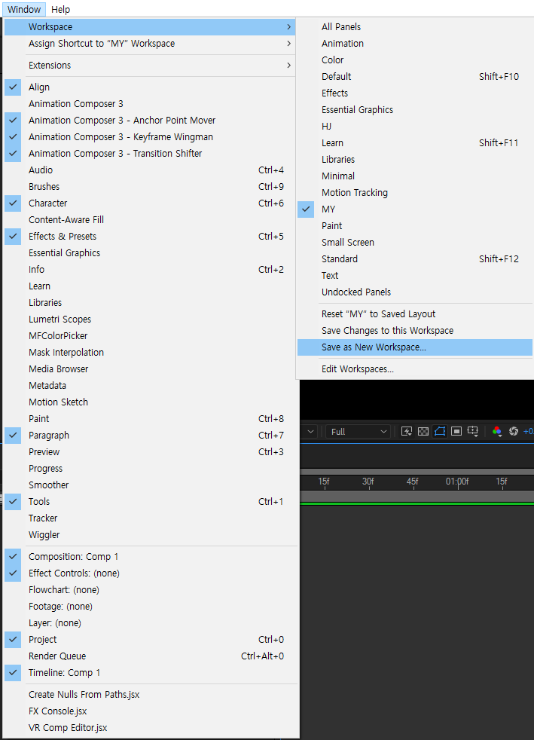Select the Color workspace
The height and width of the screenshot is (740, 534).
(415, 60)
